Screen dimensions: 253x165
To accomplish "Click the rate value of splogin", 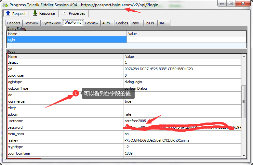I will pyautogui.click(x=128, y=114).
